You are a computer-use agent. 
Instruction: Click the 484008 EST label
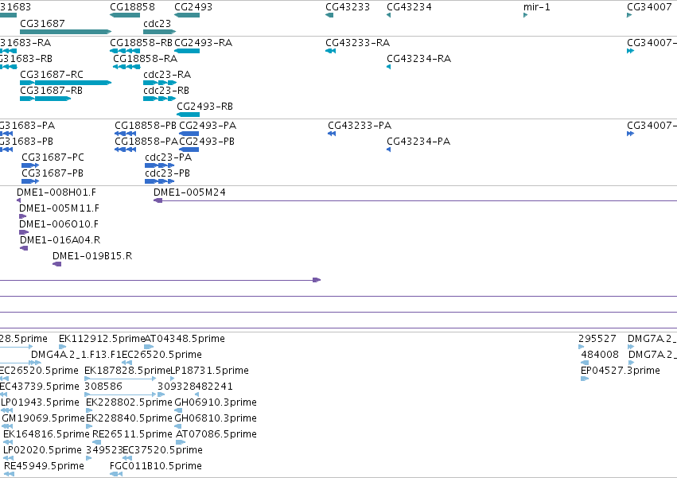(600, 355)
